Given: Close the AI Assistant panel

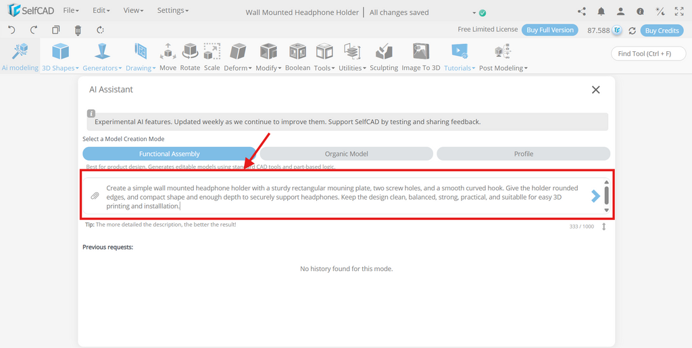Looking at the screenshot, I should click(596, 90).
